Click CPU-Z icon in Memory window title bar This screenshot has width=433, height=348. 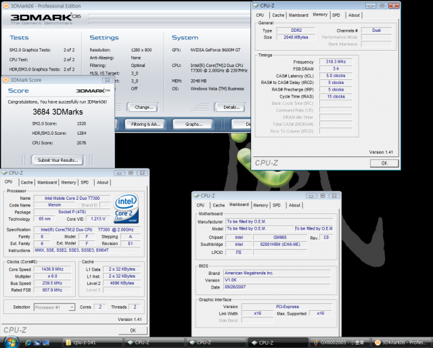click(256, 5)
